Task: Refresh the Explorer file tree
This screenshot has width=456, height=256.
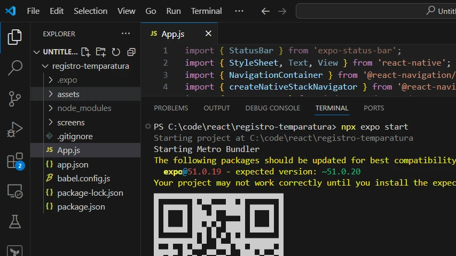Action: click(116, 52)
